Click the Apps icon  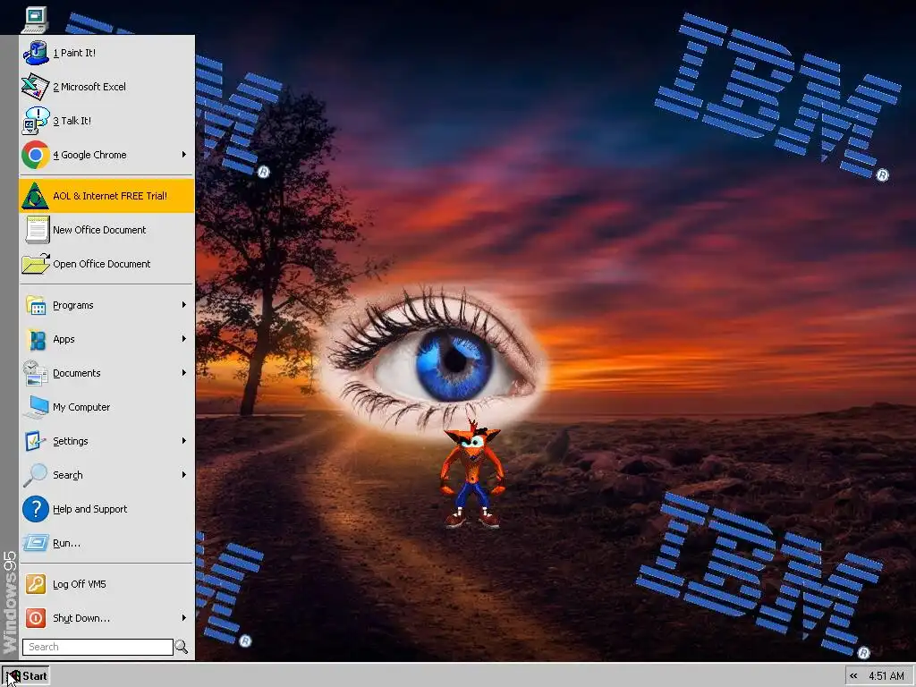click(x=38, y=339)
